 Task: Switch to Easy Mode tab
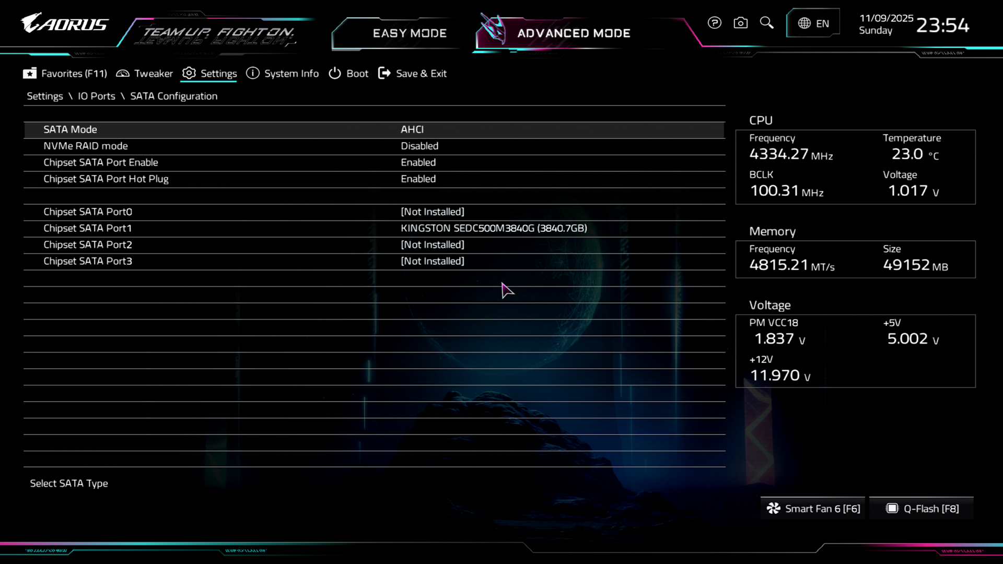(409, 33)
